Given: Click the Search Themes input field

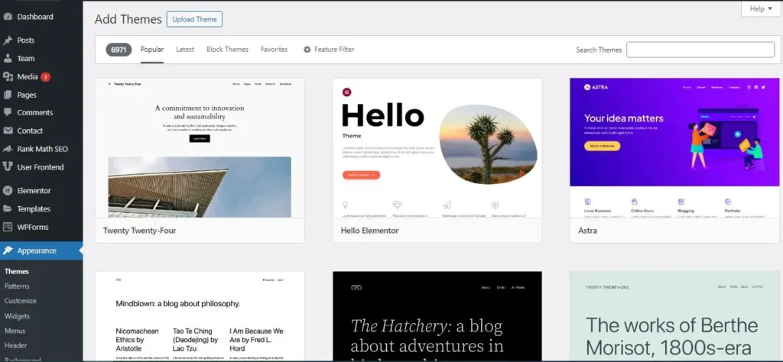Looking at the screenshot, I should [x=700, y=50].
